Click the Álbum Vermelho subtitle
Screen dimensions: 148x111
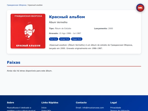pos(58,22)
